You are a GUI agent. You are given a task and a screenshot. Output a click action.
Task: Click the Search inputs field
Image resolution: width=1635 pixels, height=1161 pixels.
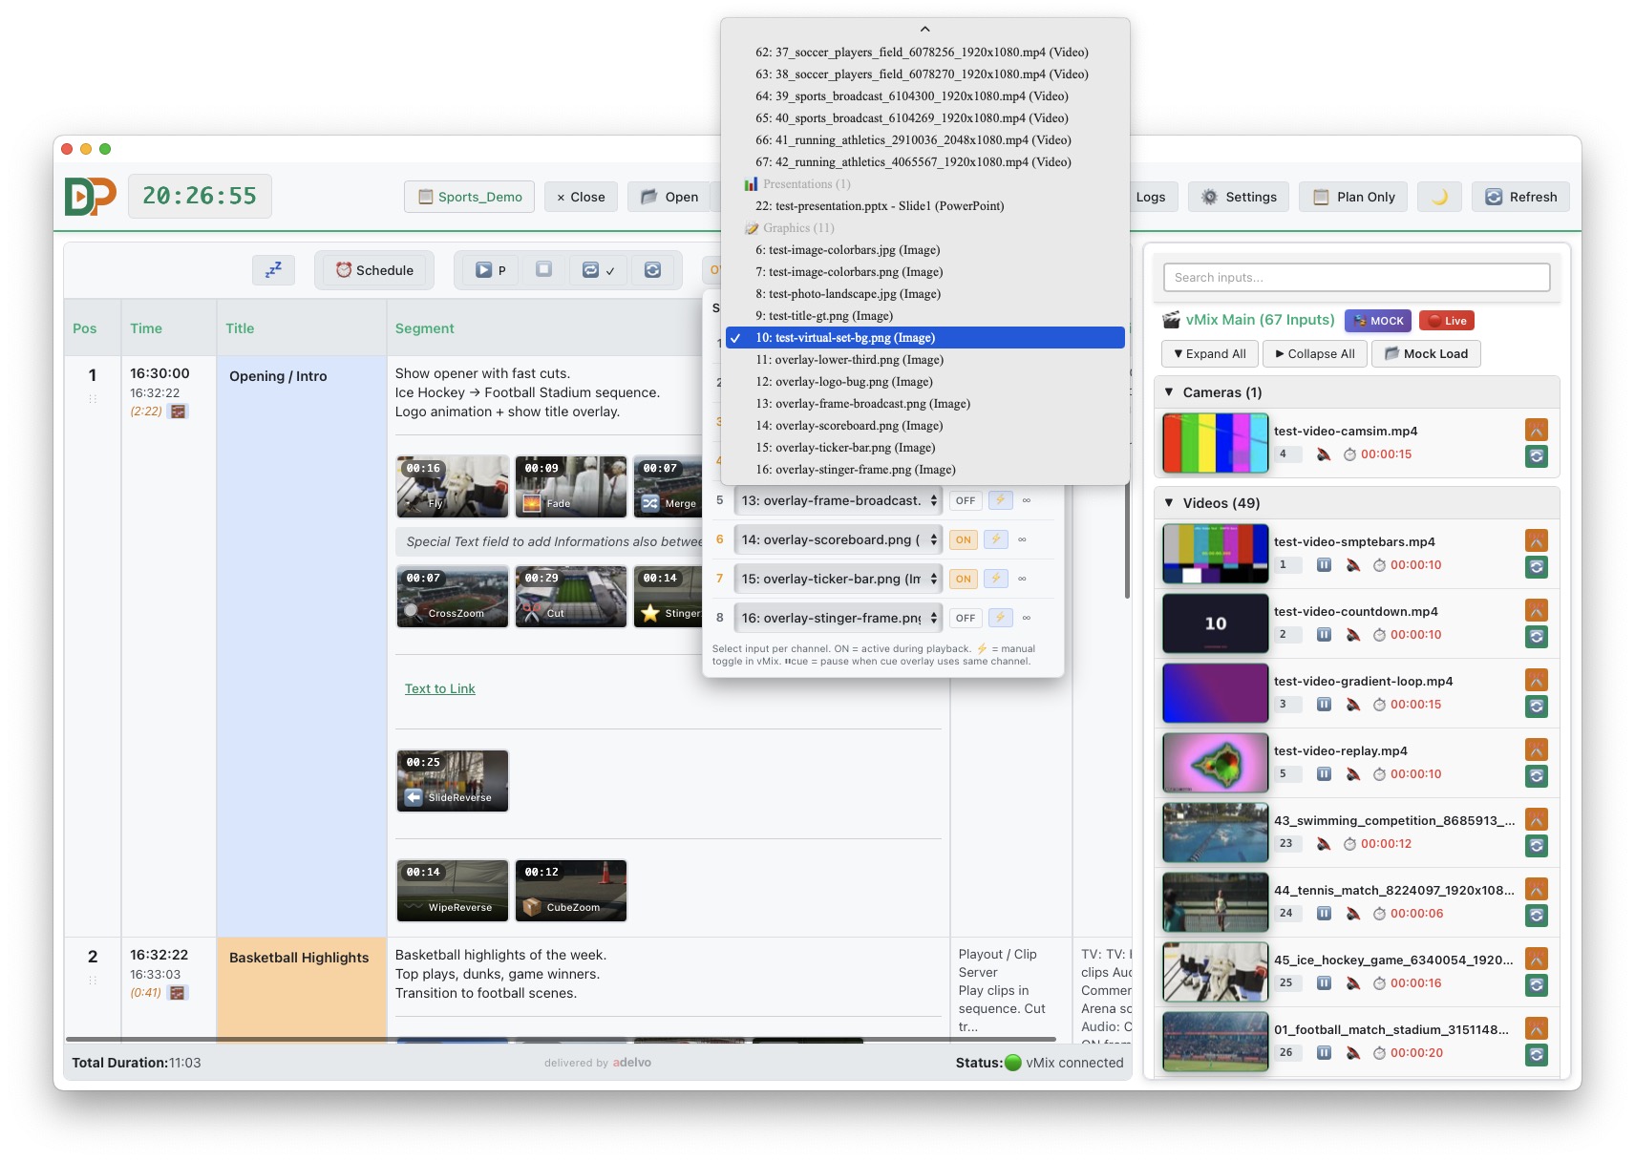(x=1356, y=277)
